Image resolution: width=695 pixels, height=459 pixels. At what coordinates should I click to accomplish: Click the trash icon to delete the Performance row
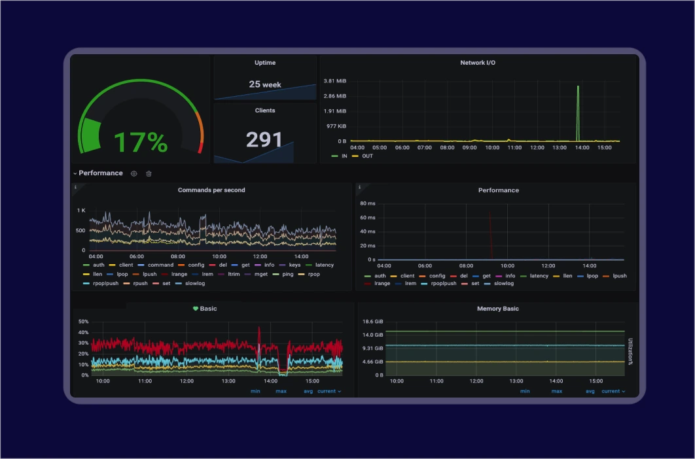click(x=149, y=173)
